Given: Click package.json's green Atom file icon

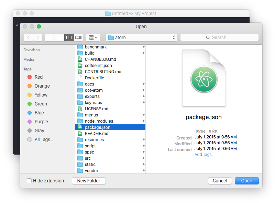Looking at the screenshot, I should (x=80, y=127).
